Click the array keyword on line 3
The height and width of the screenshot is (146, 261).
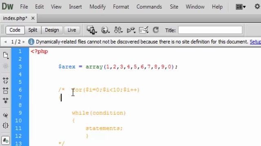(x=94, y=67)
